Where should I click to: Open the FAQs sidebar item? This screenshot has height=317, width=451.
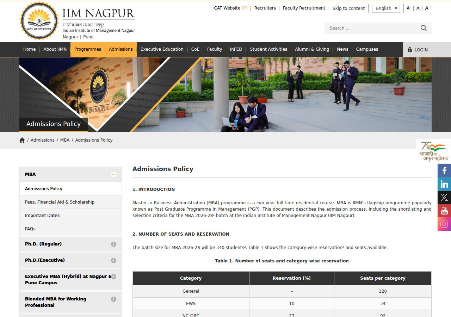pyautogui.click(x=70, y=229)
